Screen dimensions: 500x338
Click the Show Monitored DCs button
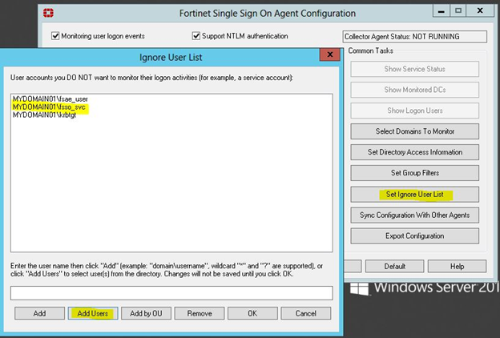click(x=414, y=90)
